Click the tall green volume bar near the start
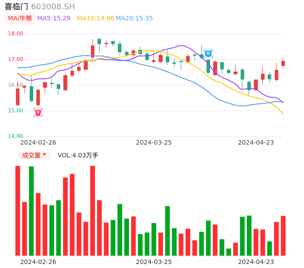 [x=31, y=211]
